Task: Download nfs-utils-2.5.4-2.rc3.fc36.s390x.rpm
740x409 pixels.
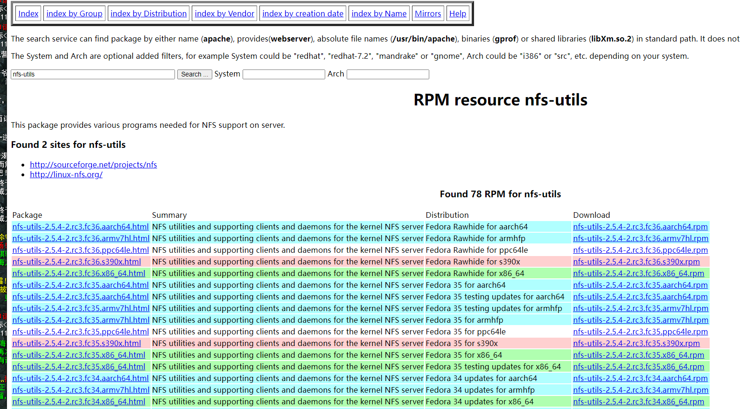Action: 636,262
